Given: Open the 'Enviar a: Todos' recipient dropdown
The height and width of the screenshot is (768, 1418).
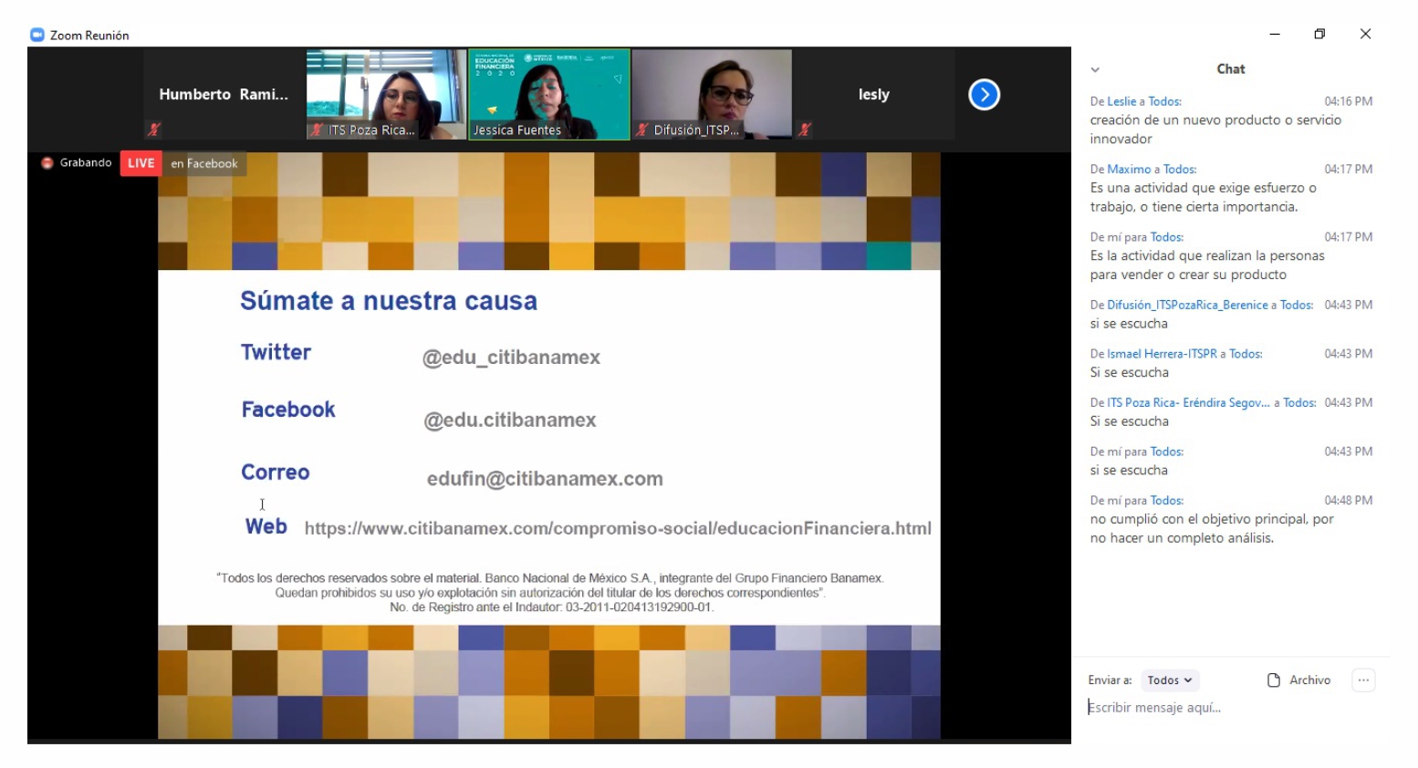Looking at the screenshot, I should tap(1169, 680).
